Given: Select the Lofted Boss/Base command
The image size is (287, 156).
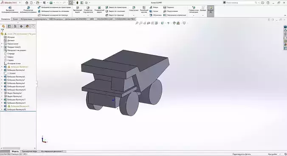Looking at the screenshot, I should (x=53, y=11).
